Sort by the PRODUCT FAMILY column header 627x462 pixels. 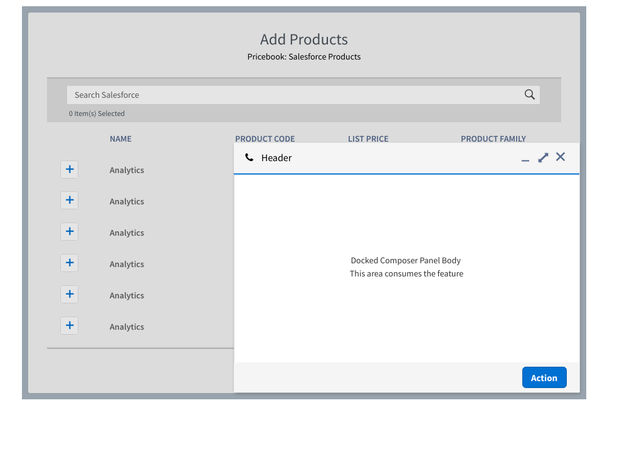pyautogui.click(x=493, y=139)
